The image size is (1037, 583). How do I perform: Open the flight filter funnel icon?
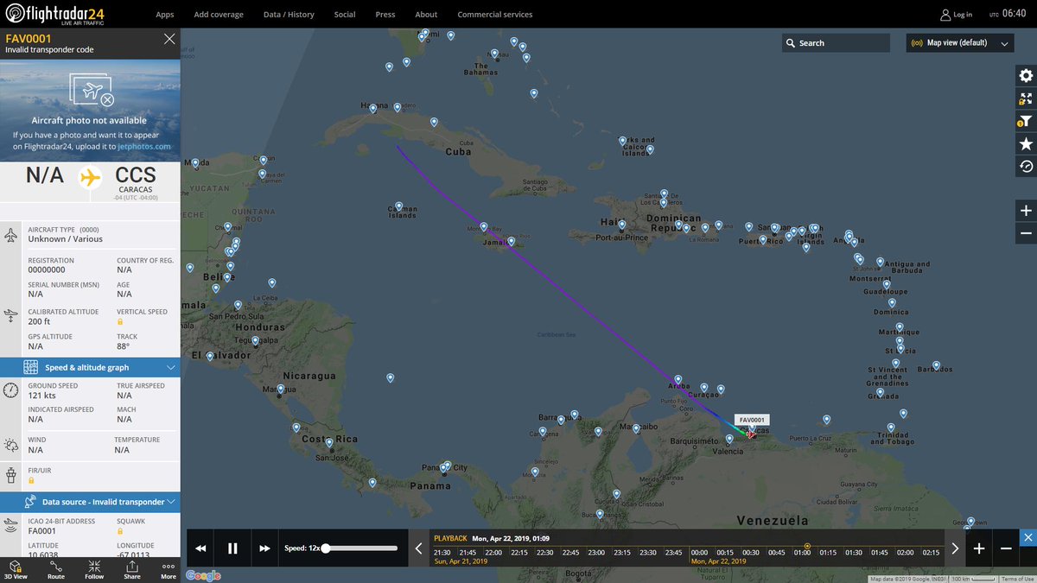pyautogui.click(x=1026, y=121)
